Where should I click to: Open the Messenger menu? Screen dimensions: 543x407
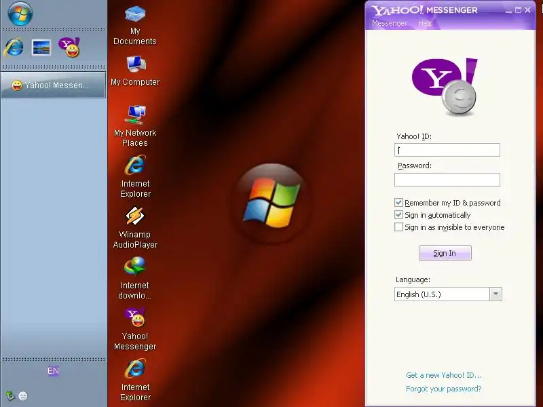tap(389, 23)
